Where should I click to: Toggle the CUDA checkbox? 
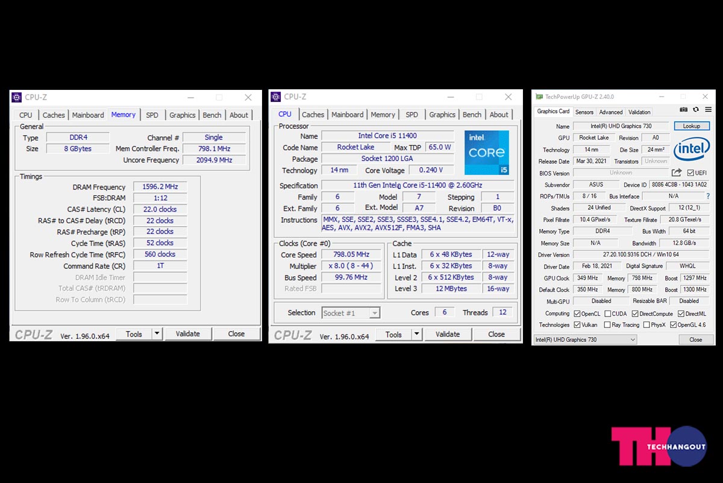(x=606, y=314)
